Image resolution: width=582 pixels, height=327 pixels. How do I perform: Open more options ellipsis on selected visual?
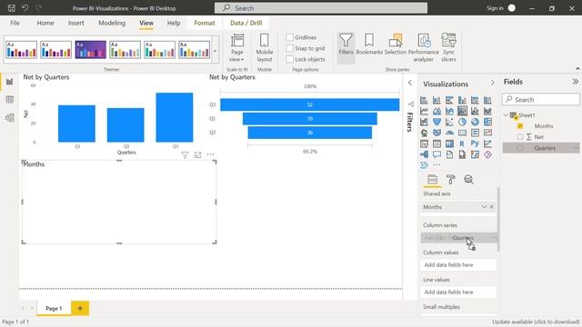(210, 154)
